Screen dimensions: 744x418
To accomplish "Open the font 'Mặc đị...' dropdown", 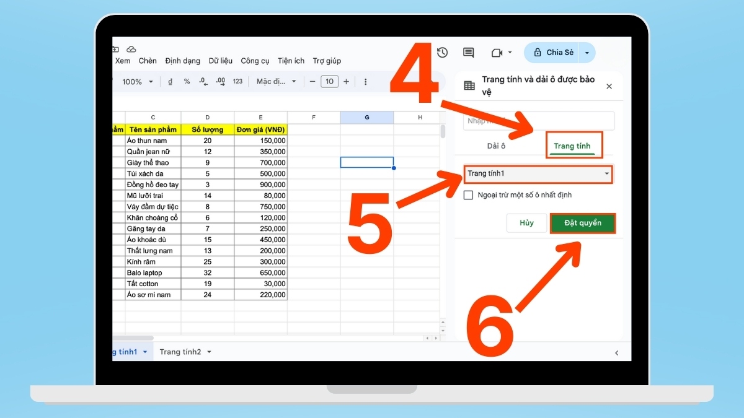I will [277, 82].
